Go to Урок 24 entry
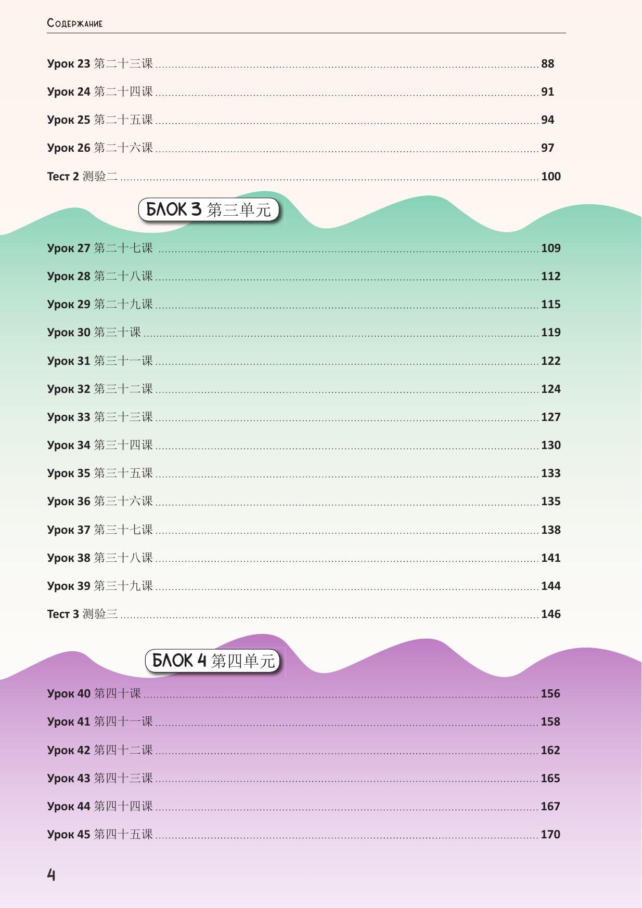The image size is (642, 908). click(x=100, y=92)
